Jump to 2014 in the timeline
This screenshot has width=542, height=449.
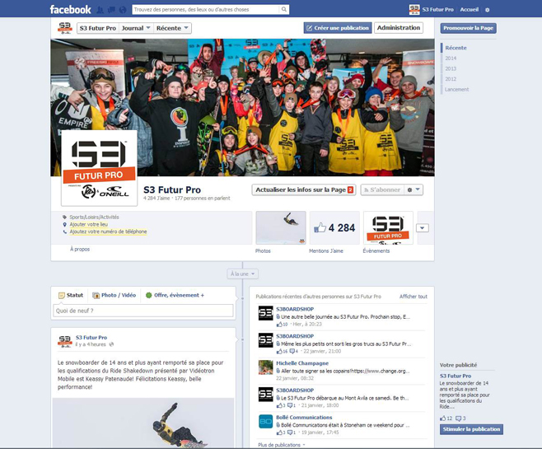pos(451,58)
